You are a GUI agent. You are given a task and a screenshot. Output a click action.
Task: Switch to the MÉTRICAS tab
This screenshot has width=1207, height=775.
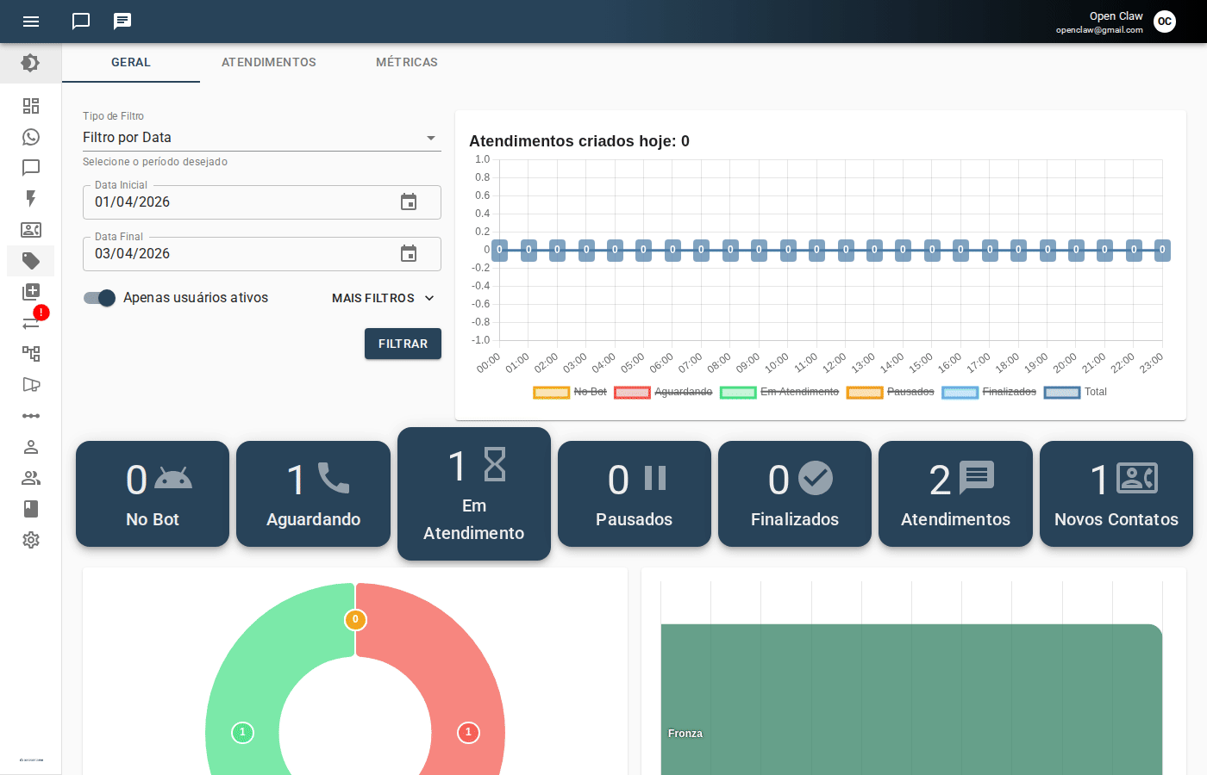(407, 63)
